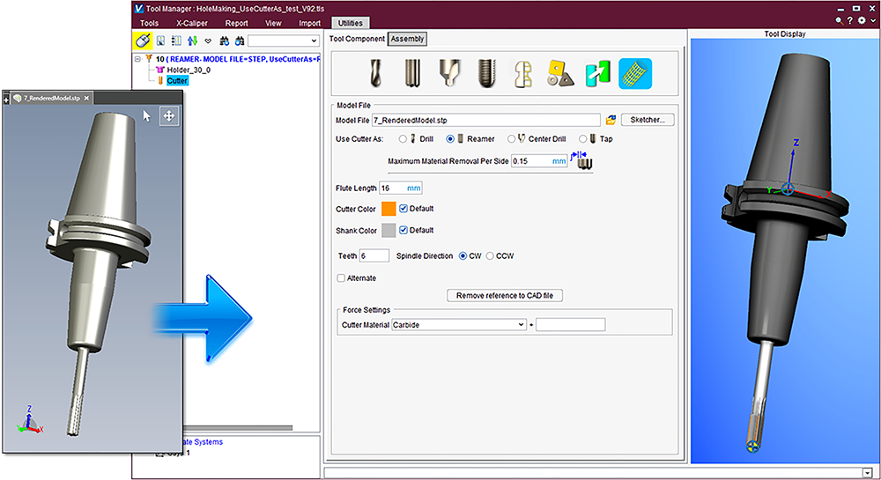The image size is (881, 480).
Task: Enable the Alternate checkbox
Action: (x=341, y=278)
